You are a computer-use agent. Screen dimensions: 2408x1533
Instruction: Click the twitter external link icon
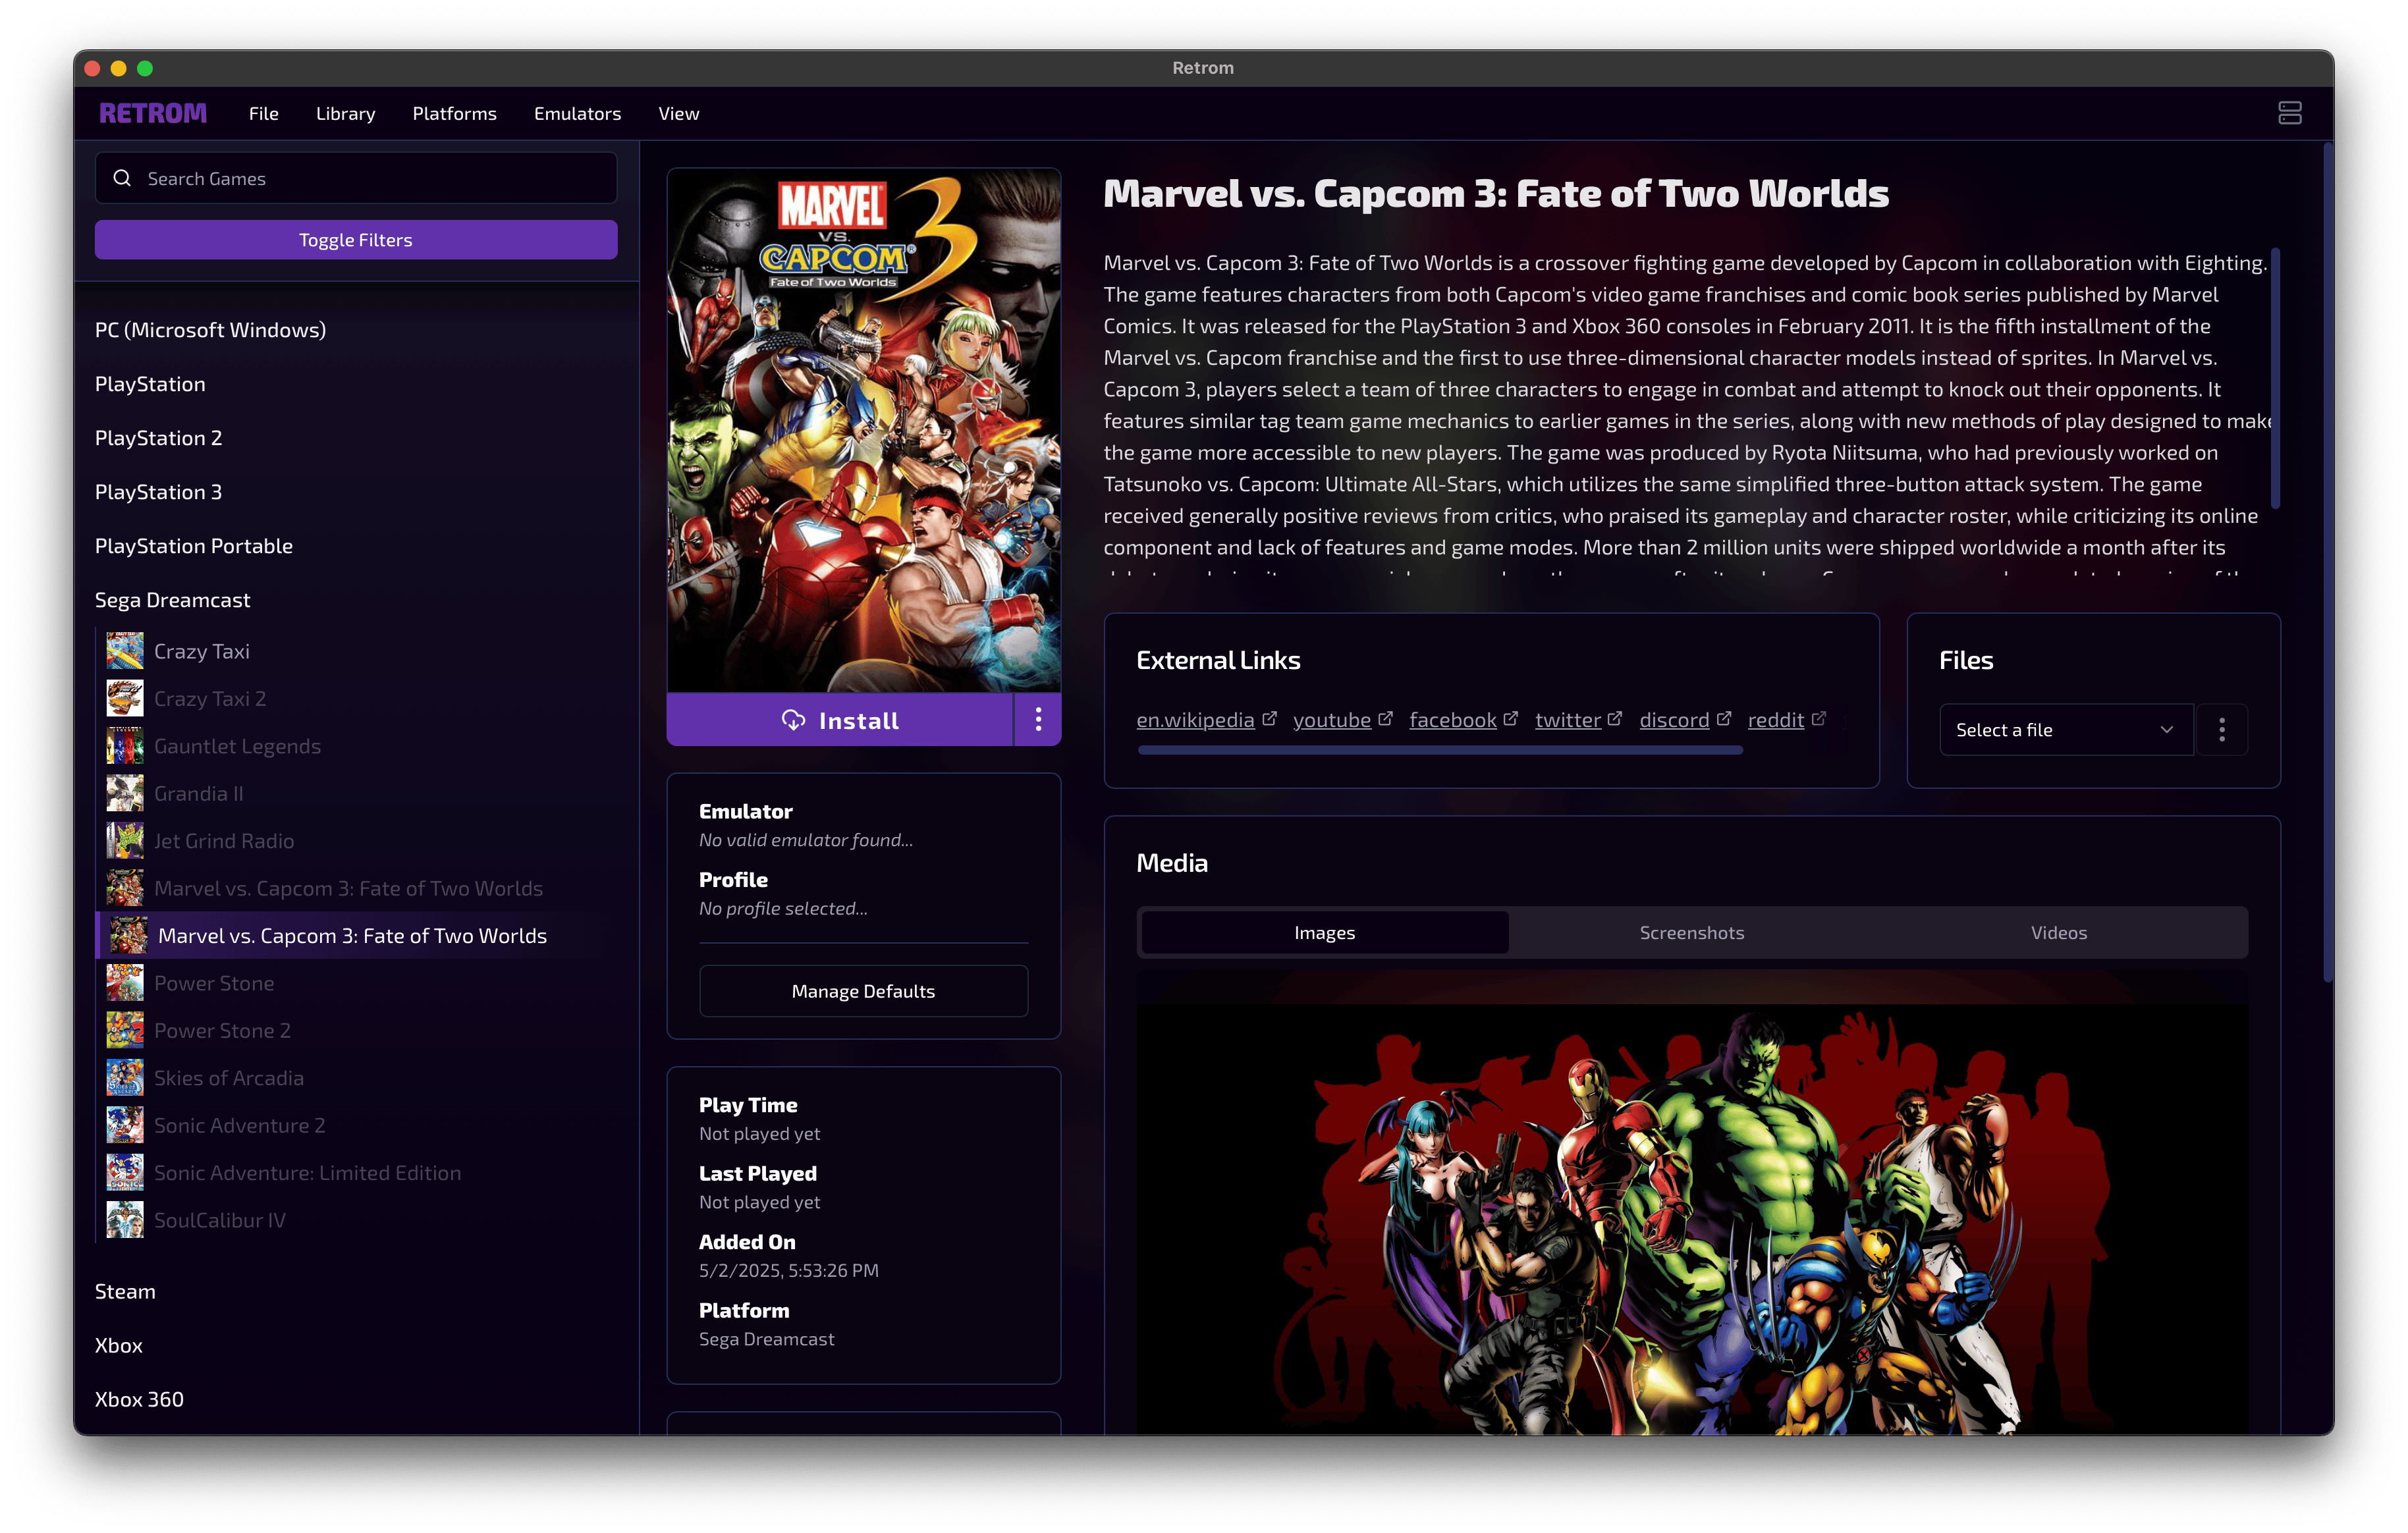[1614, 719]
